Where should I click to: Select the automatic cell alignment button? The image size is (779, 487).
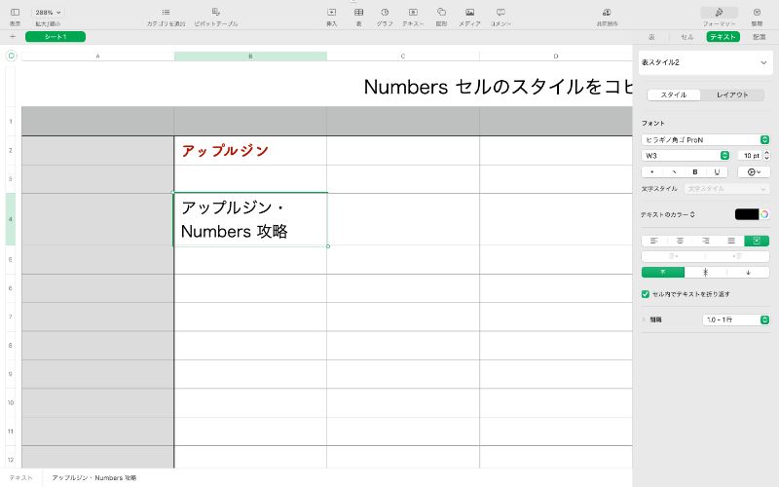pyautogui.click(x=757, y=241)
